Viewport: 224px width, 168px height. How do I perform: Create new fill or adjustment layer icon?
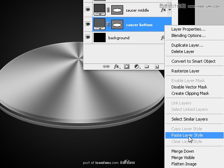click(137, 66)
